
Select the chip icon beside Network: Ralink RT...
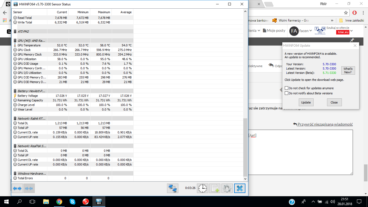[x=15, y=119]
